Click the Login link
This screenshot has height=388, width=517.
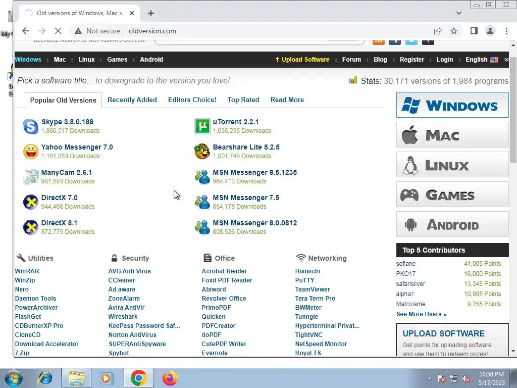click(445, 60)
